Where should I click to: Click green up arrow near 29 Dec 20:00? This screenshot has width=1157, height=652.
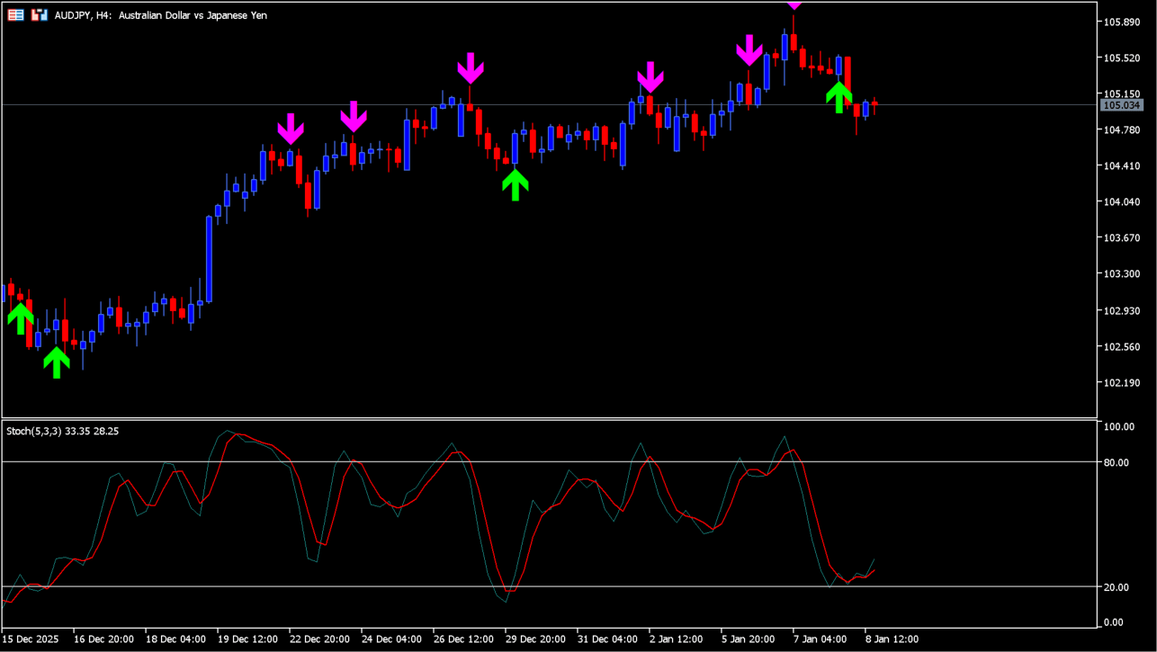point(515,184)
